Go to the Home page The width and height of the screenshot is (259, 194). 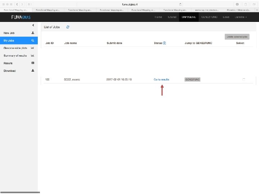coord(158,17)
